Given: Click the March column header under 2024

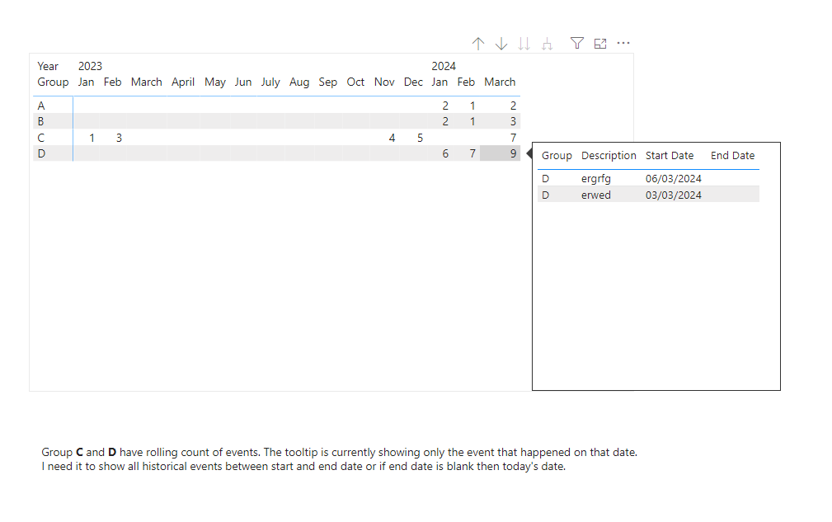Looking at the screenshot, I should [500, 82].
